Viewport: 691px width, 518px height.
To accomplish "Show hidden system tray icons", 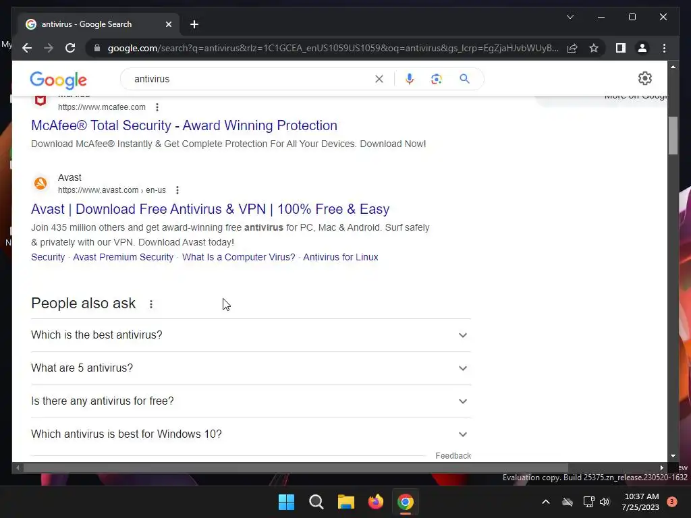I will [545, 502].
